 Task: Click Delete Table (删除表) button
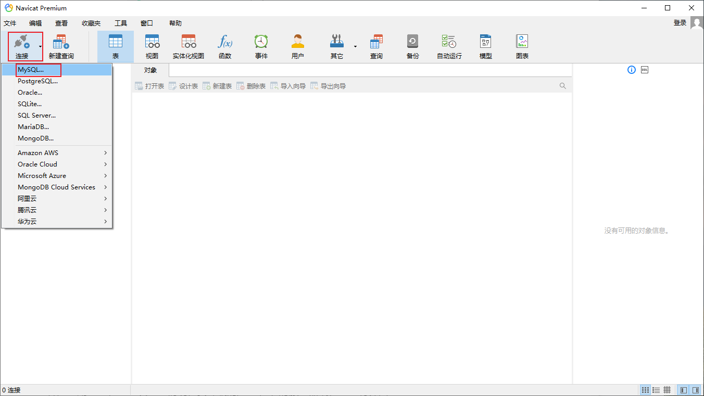point(251,86)
